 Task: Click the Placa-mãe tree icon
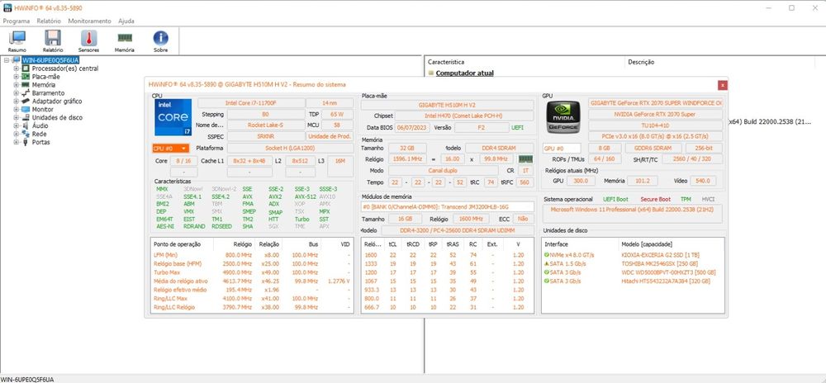point(26,76)
